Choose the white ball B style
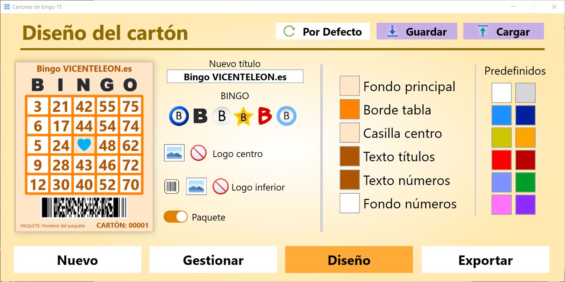The image size is (565, 282). point(222,116)
